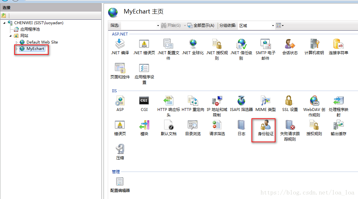Viewport: 358px width, 199px height.
Task: Open HTTP 重定向 feature
Action: pos(193,104)
